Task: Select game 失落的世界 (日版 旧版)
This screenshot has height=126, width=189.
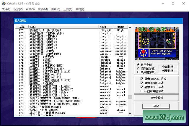Action: click(x=71, y=54)
